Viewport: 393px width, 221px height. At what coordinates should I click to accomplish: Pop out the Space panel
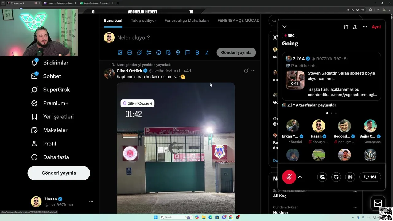(346, 27)
